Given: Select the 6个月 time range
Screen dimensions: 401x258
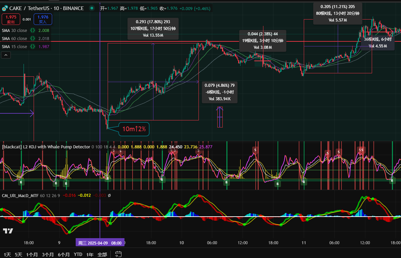Looking at the screenshot, I should pos(64,254).
